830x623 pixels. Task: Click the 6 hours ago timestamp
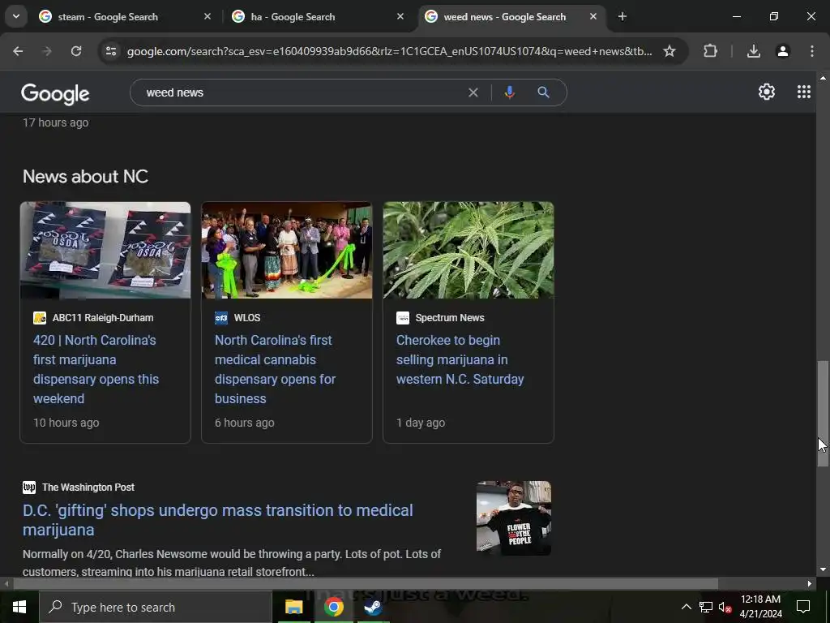point(245,423)
